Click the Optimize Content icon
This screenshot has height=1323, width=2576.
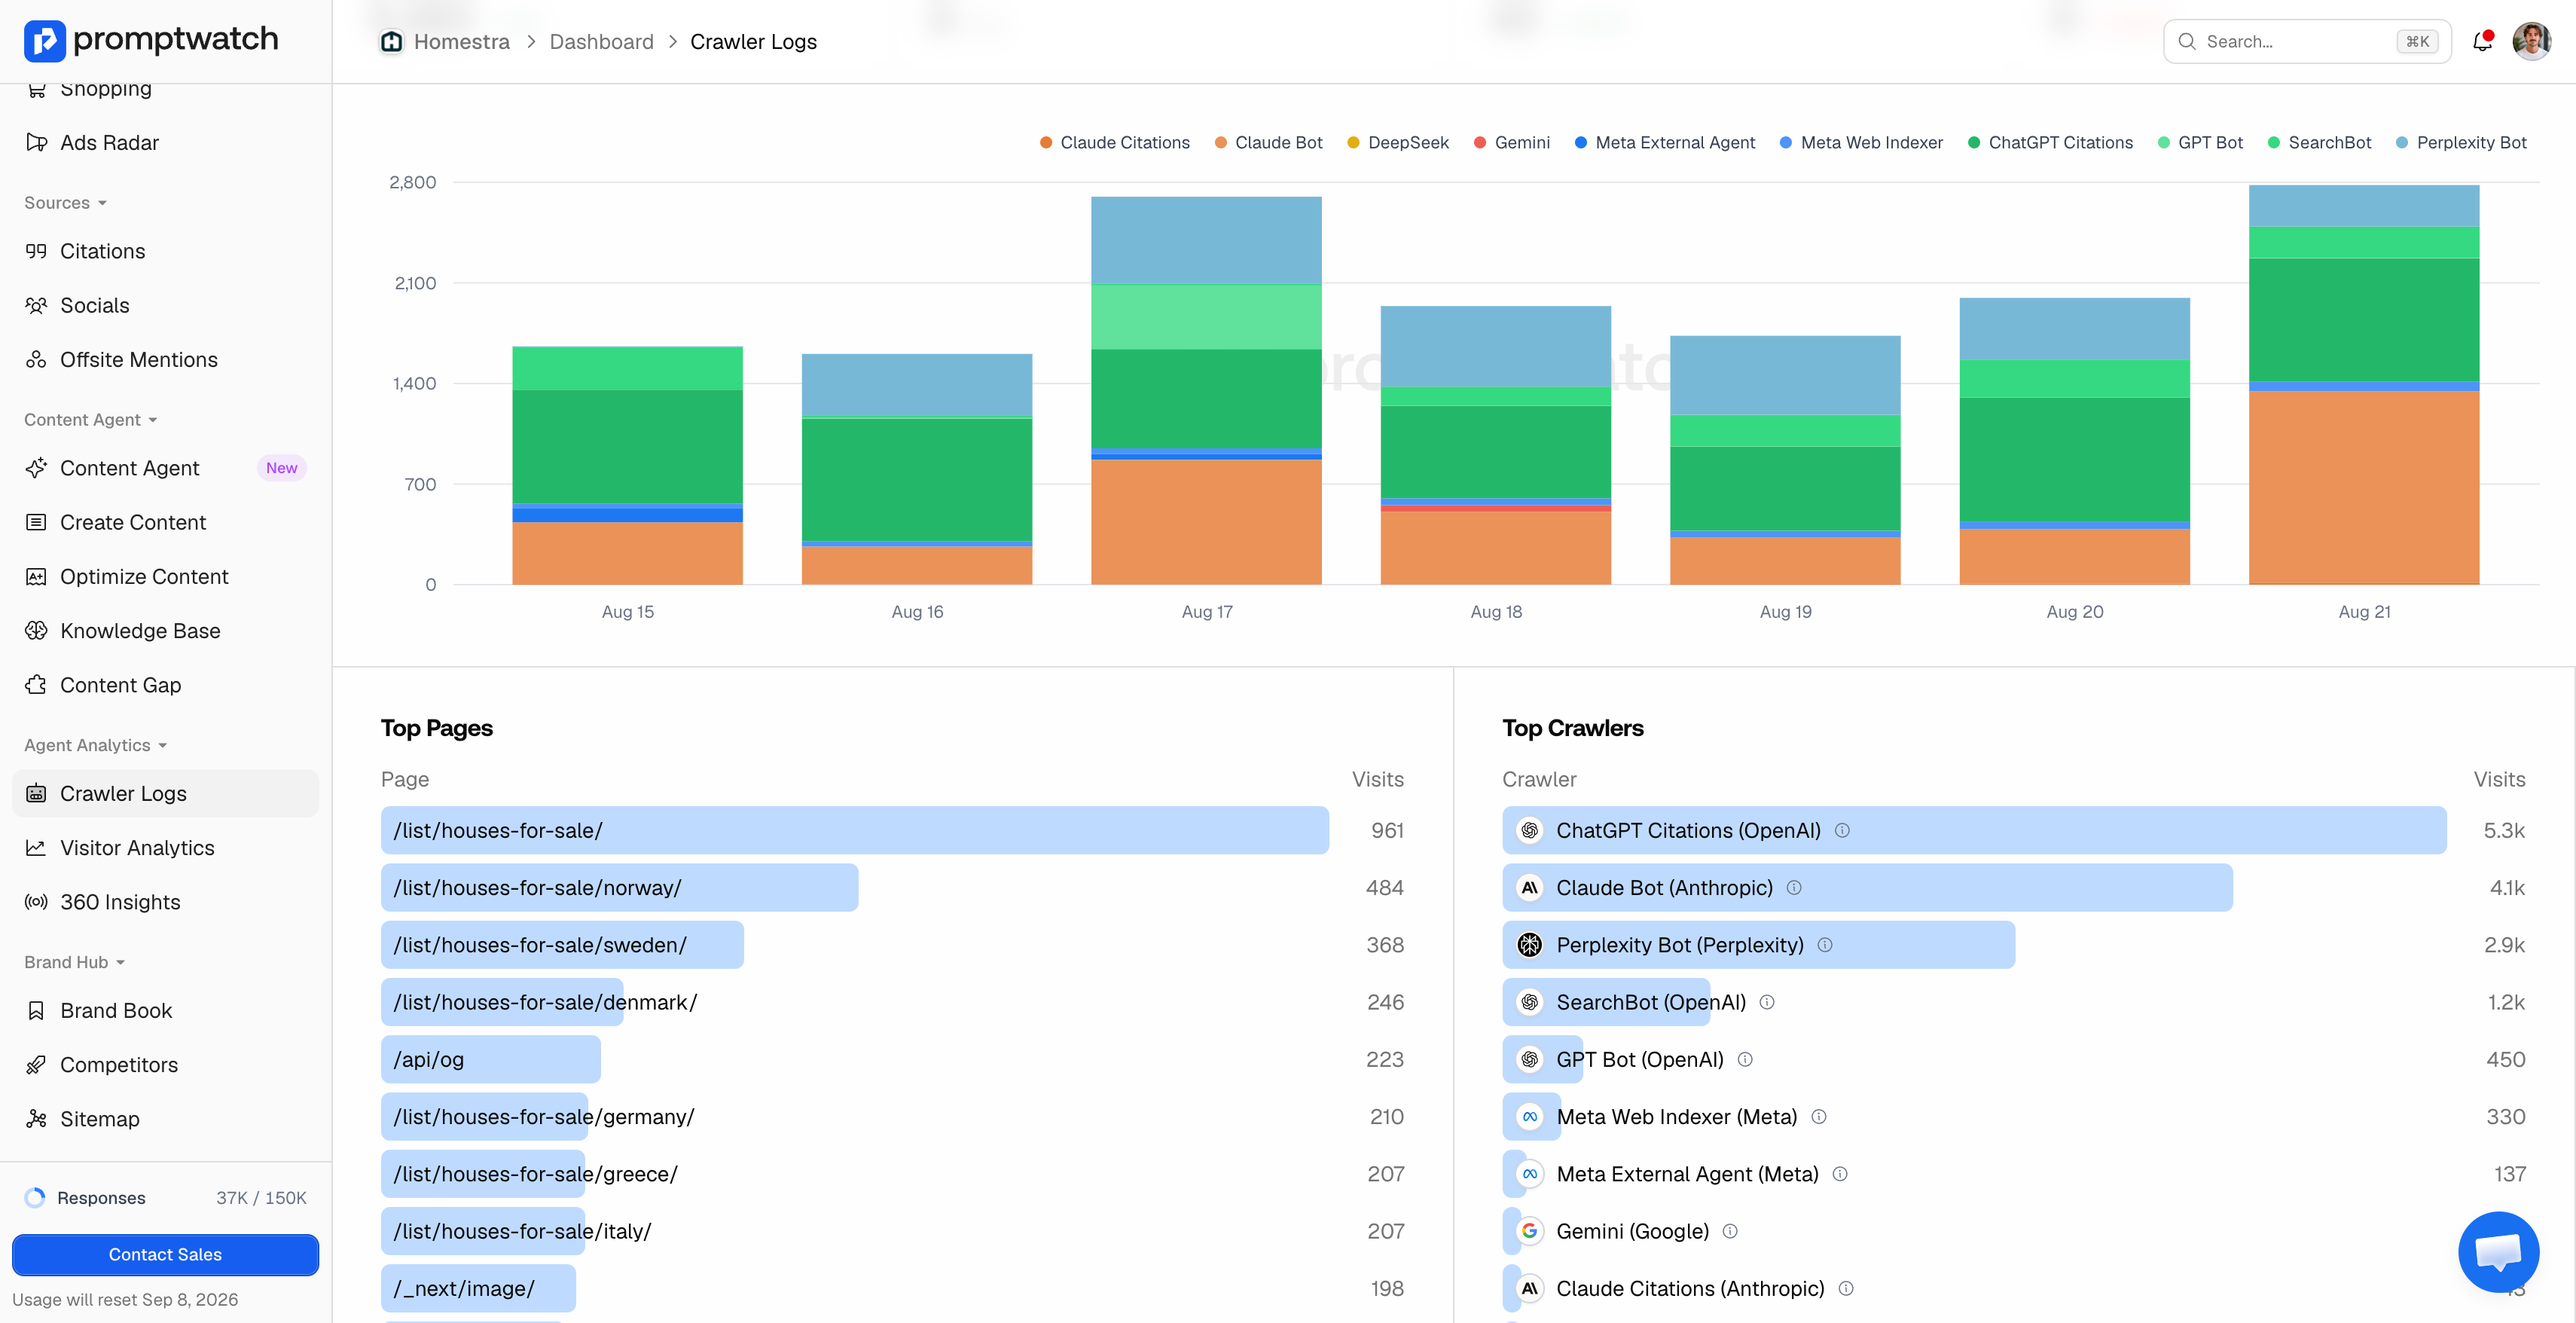(37, 576)
